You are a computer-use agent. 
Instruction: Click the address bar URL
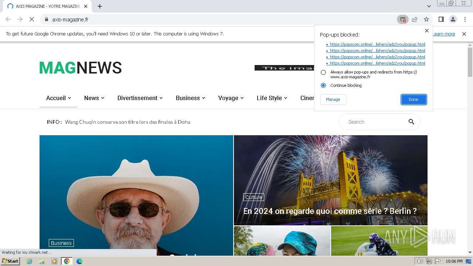(70, 19)
